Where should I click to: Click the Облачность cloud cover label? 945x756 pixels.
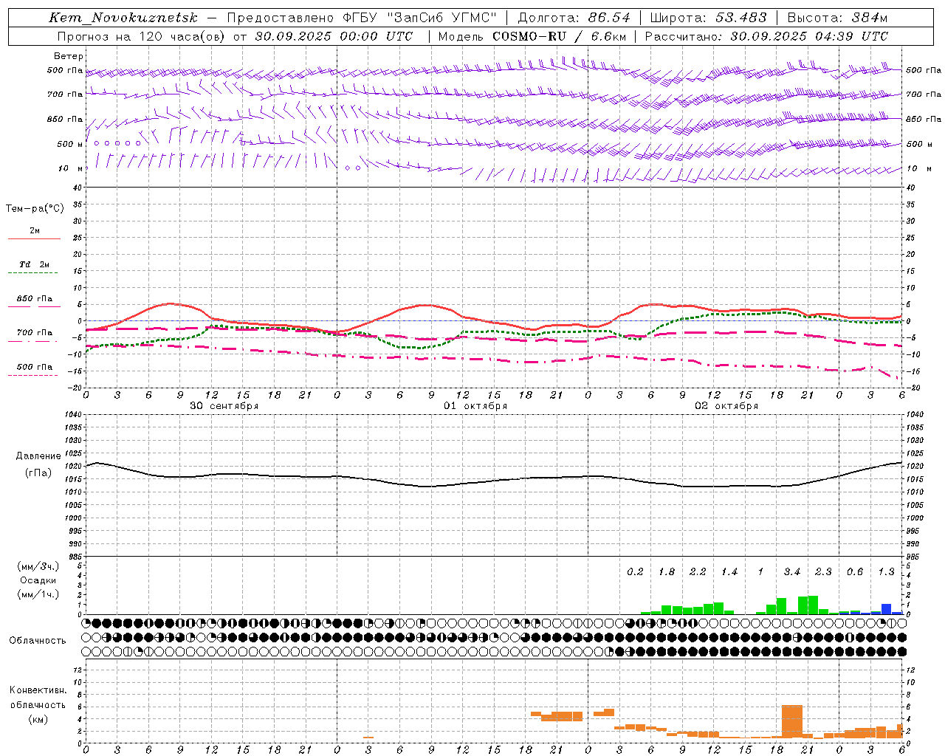pyautogui.click(x=38, y=641)
